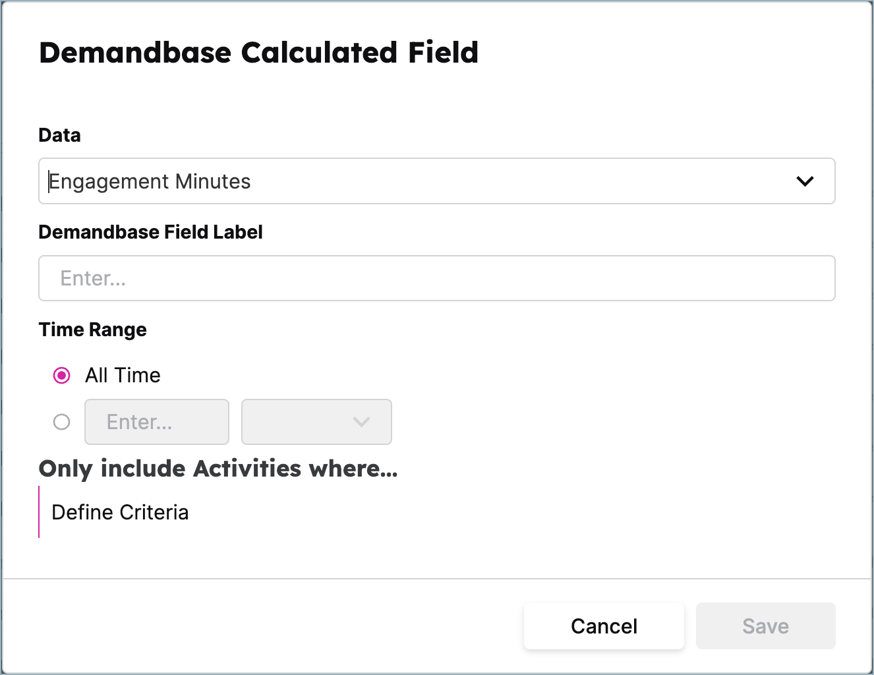Viewport: 874px width, 675px height.
Task: Save the calculated field
Action: tap(765, 626)
